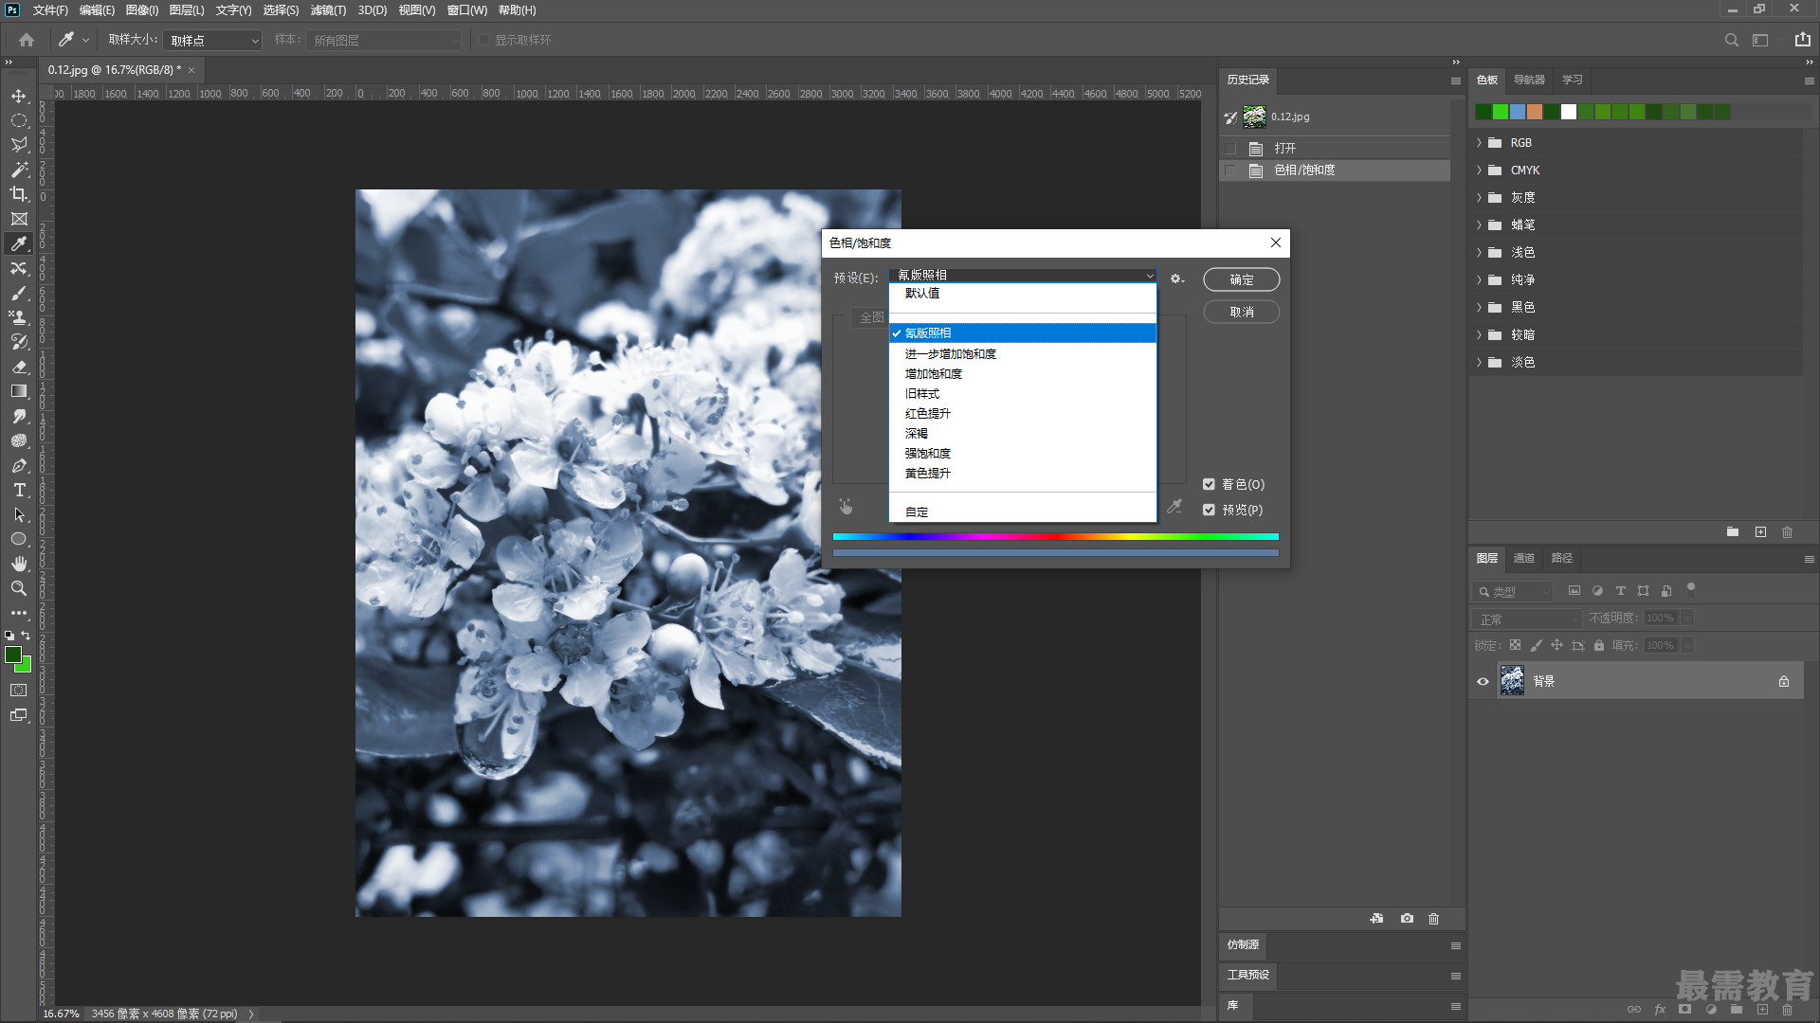Select the Hand tool
Screen dimensions: 1820x1023
(x=19, y=564)
